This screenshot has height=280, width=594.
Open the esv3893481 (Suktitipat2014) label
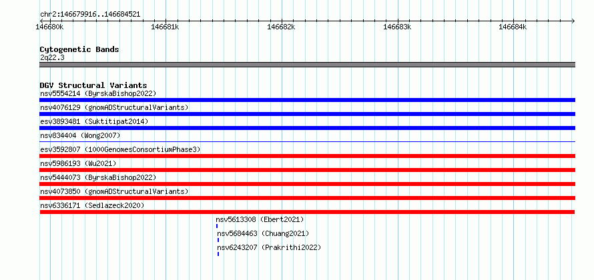94,121
